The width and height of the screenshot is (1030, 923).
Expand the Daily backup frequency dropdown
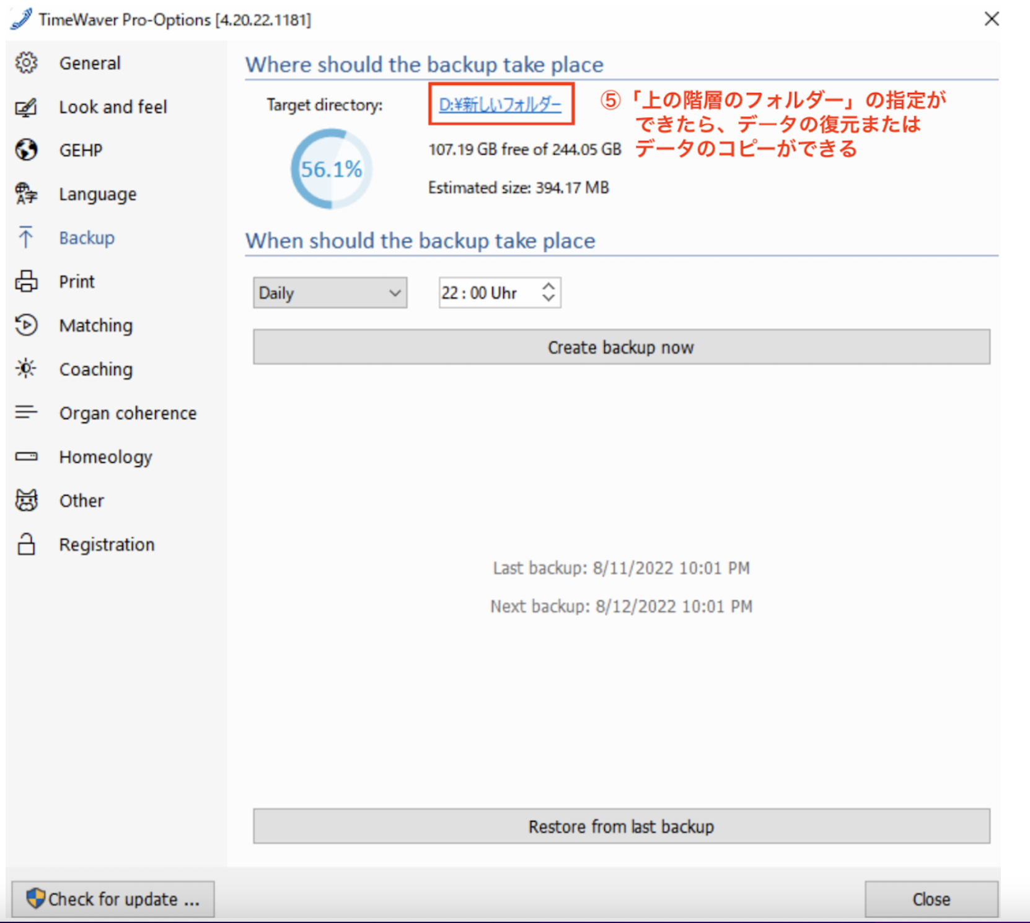330,292
